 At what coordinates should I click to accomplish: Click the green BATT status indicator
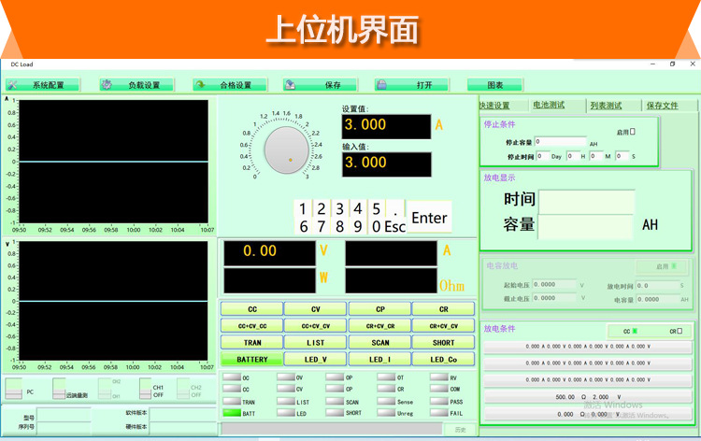coord(232,413)
